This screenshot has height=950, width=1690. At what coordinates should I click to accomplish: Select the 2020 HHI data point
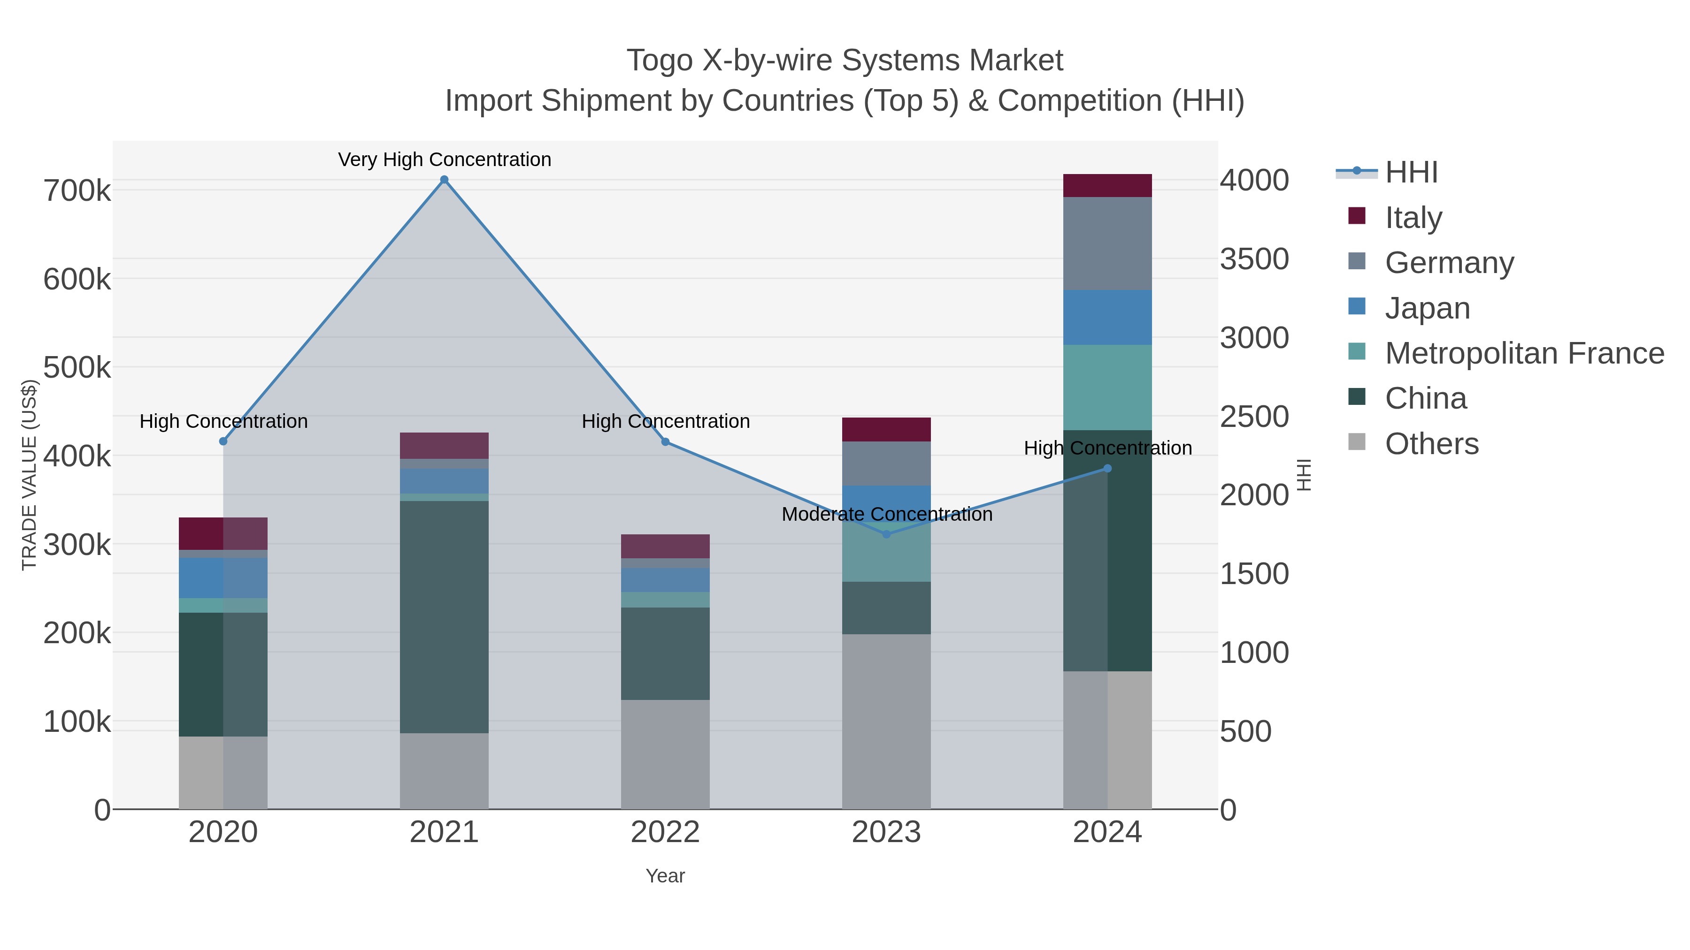223,441
